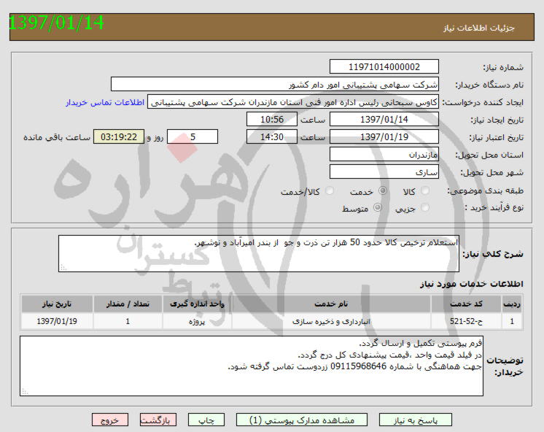Click delivery province field مازندران

pos(384,155)
